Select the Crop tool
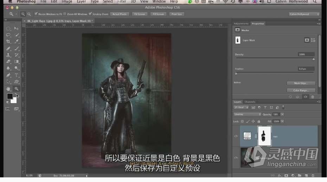The height and width of the screenshot is (182, 327). [x=8, y=41]
